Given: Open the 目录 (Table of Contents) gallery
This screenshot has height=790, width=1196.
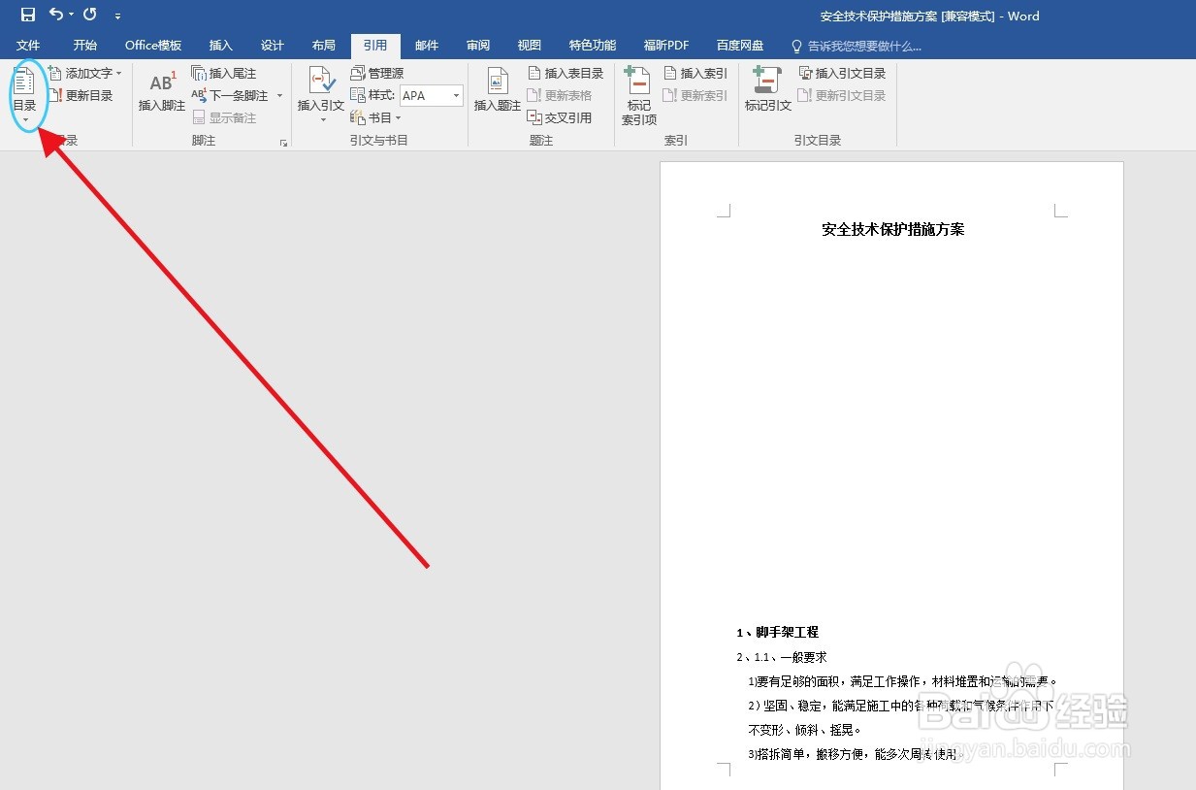Looking at the screenshot, I should click(25, 95).
